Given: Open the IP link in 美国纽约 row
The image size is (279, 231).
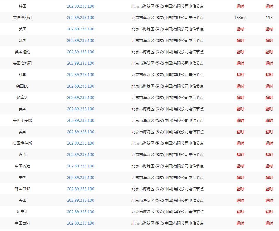Looking at the screenshot, I should point(81,52).
